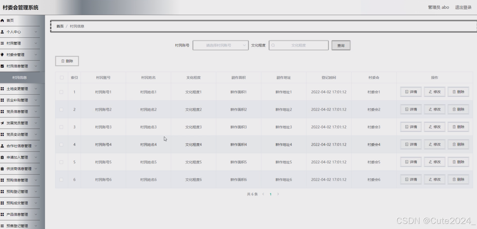Click the previous page arrow in pagination

click(263, 194)
